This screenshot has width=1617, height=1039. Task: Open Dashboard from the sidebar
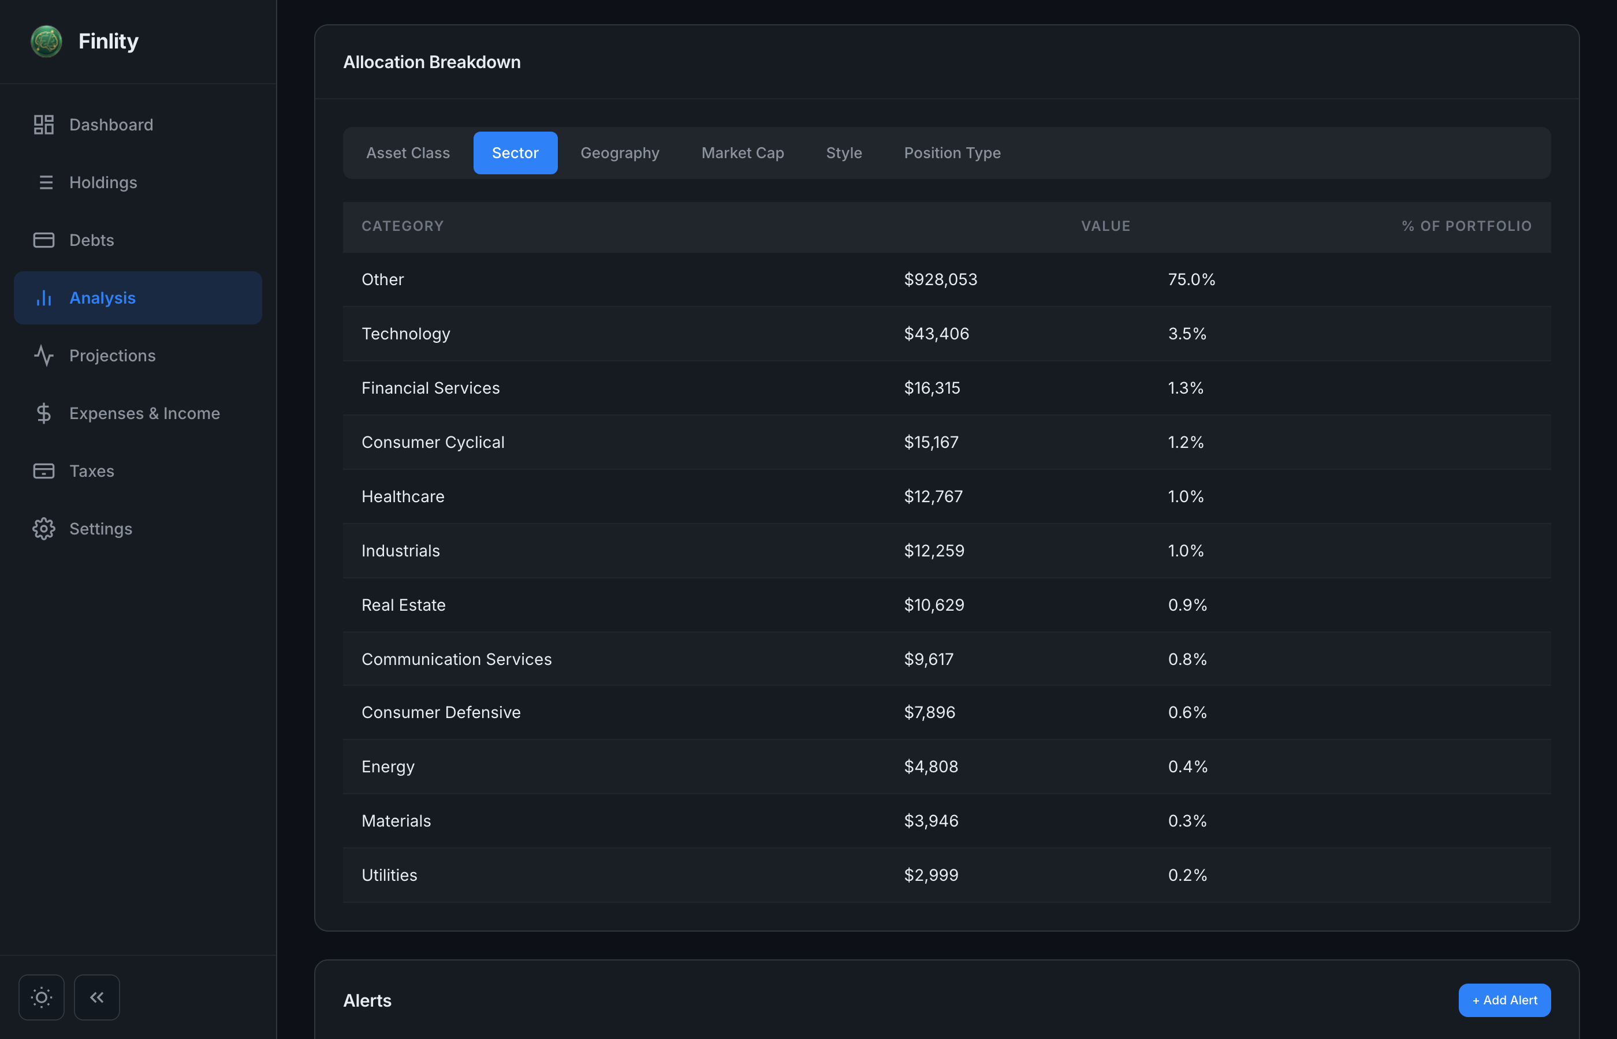137,125
